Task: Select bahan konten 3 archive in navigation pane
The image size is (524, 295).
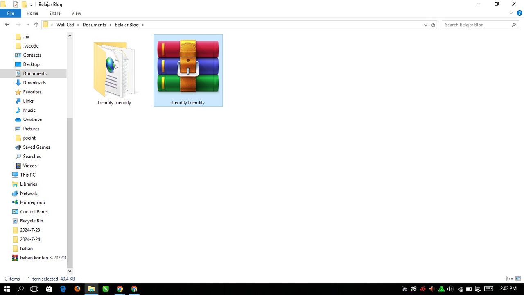Action: tap(43, 258)
